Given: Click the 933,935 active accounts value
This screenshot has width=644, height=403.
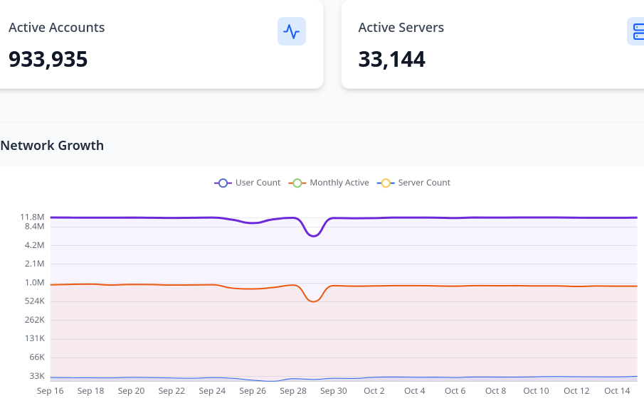Looking at the screenshot, I should (48, 59).
